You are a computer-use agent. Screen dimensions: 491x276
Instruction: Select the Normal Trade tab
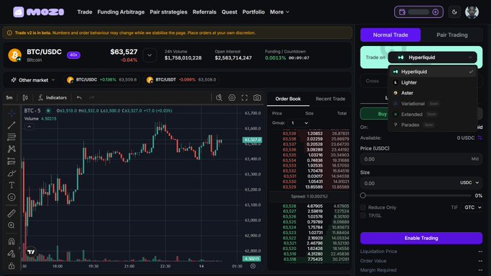click(391, 35)
